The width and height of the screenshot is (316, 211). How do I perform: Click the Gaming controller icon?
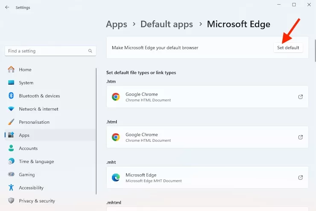11,174
